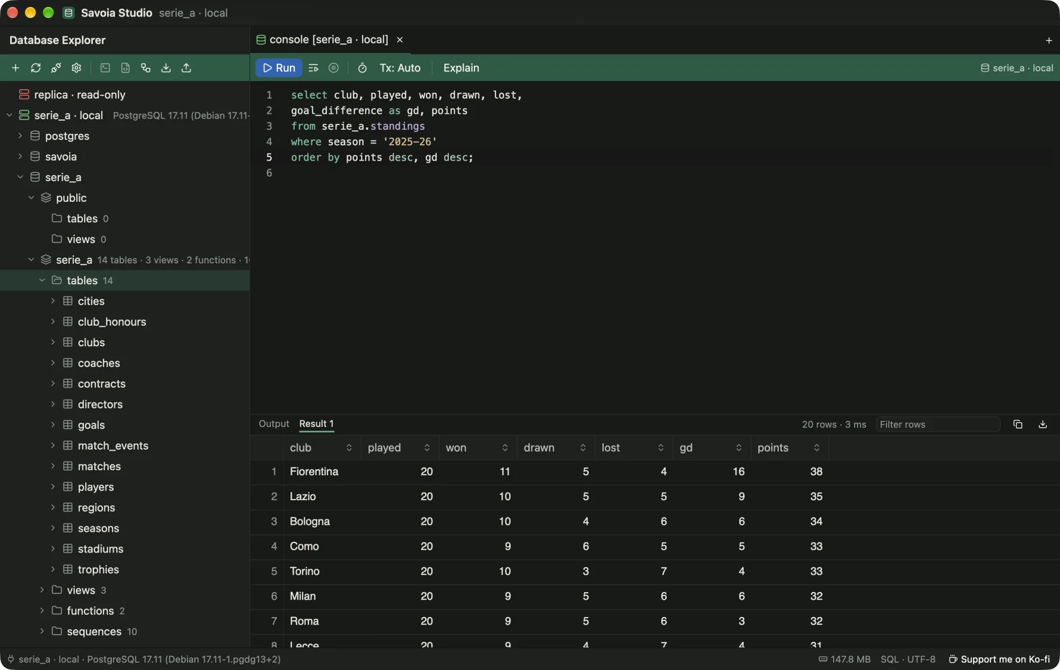Viewport: 1060px width, 670px height.
Task: Select the stadiums table
Action: click(125, 549)
